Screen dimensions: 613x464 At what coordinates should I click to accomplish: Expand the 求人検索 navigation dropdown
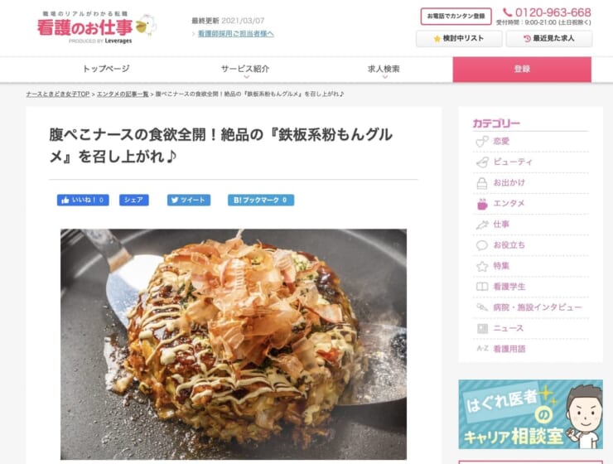[x=384, y=70]
